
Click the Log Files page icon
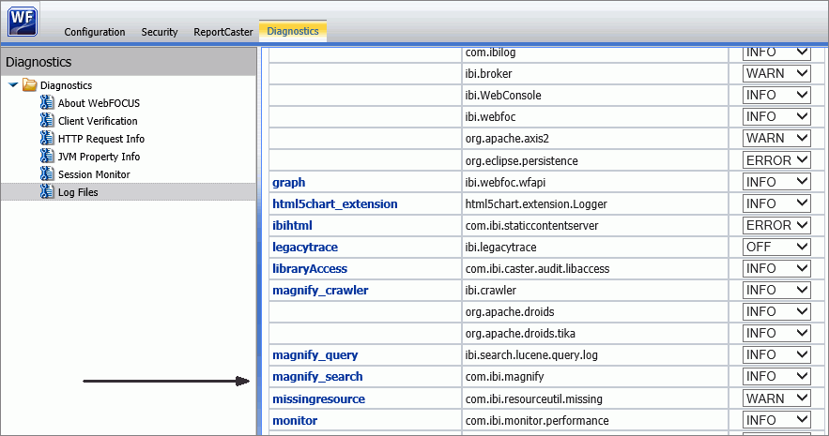click(x=47, y=191)
